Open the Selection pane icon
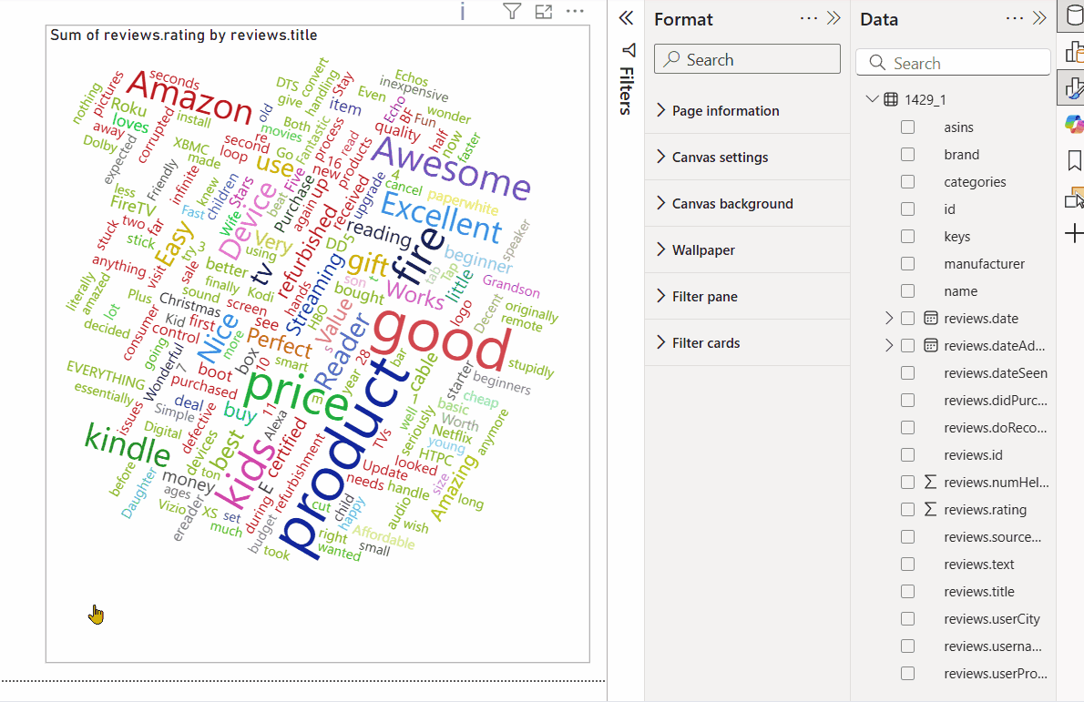Image resolution: width=1084 pixels, height=702 pixels. pyautogui.click(x=1073, y=196)
